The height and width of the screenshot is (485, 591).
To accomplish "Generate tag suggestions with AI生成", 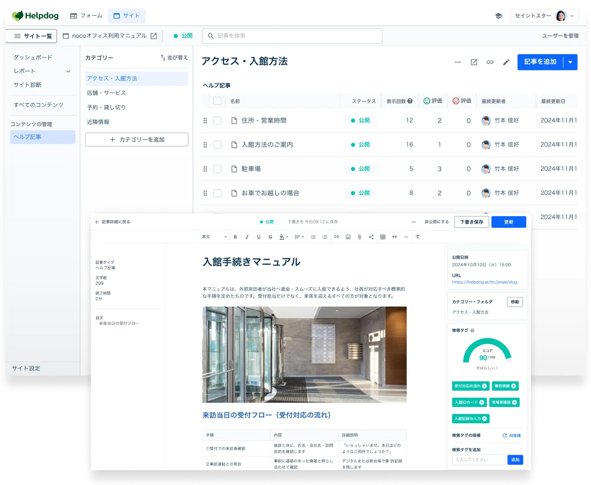I will pyautogui.click(x=512, y=436).
